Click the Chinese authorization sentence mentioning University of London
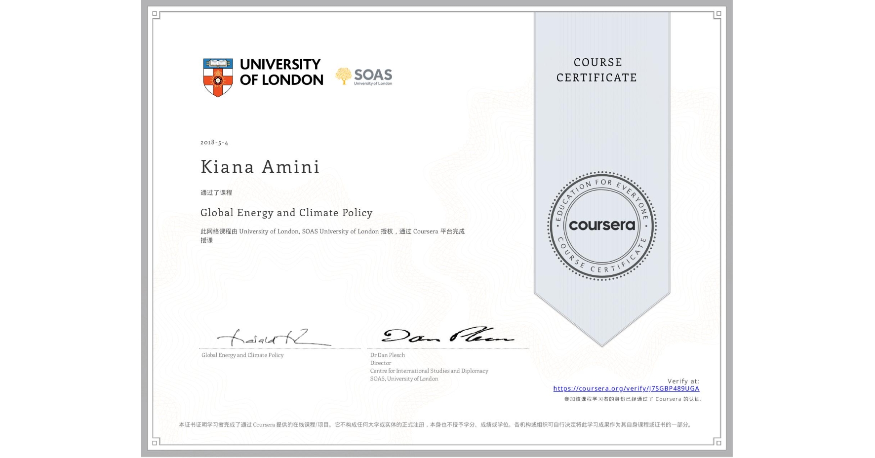875x458 pixels. 332,235
